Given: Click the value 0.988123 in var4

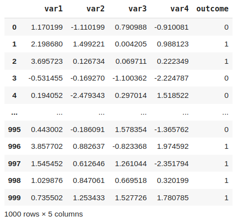Looking at the screenshot, I should [x=173, y=44].
